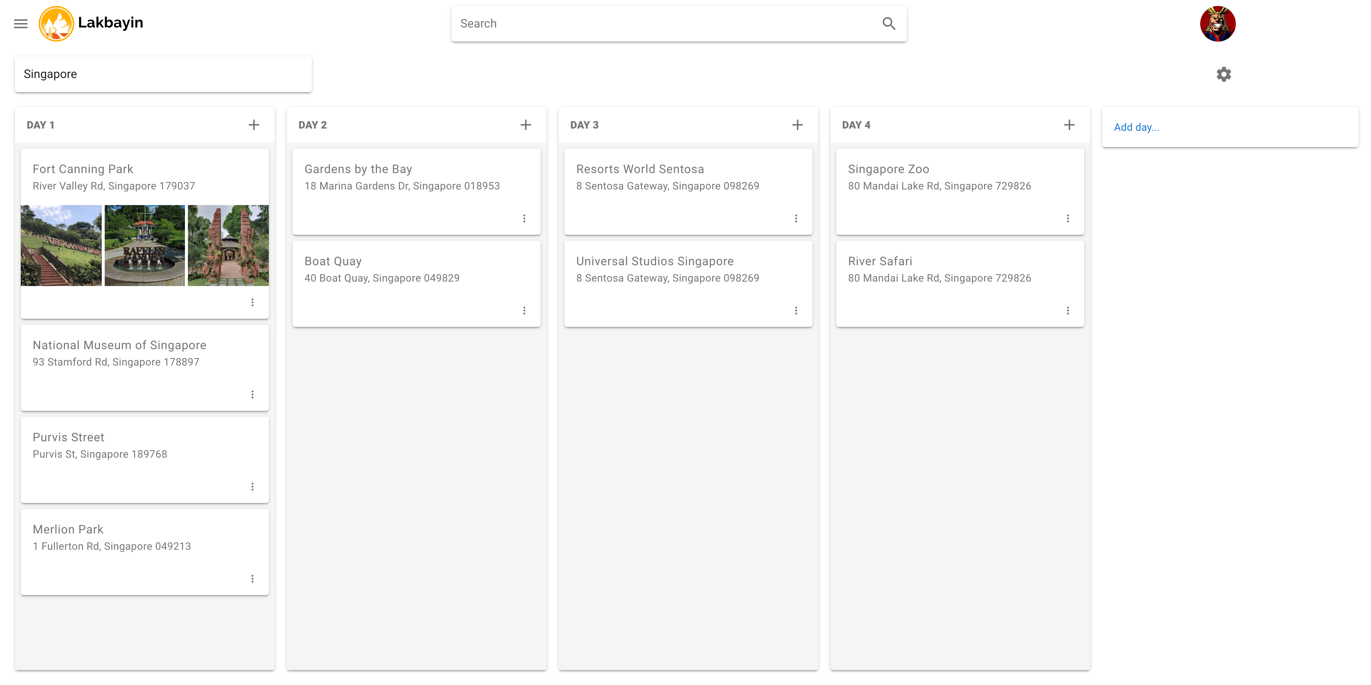The image size is (1371, 685).
Task: Click the Lakbayin logo icon
Action: point(56,23)
